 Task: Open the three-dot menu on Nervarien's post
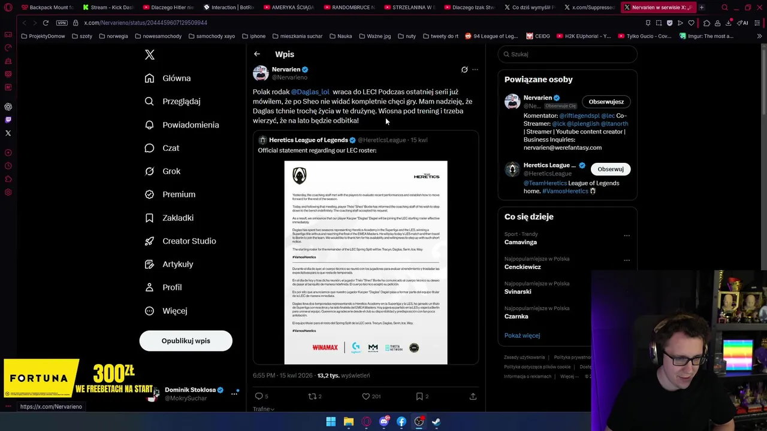(x=475, y=69)
